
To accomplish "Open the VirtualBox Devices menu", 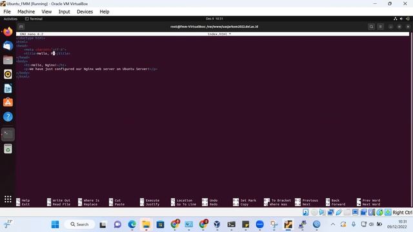I will pos(85,12).
